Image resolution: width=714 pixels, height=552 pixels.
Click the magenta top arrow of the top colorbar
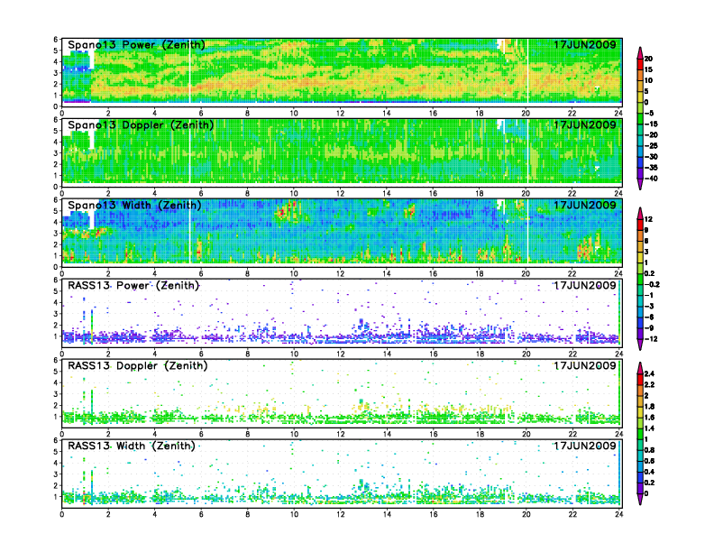[640, 52]
